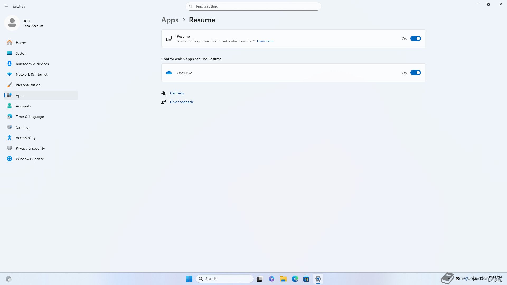Select System in the sidebar
This screenshot has height=285, width=507.
tap(21, 53)
